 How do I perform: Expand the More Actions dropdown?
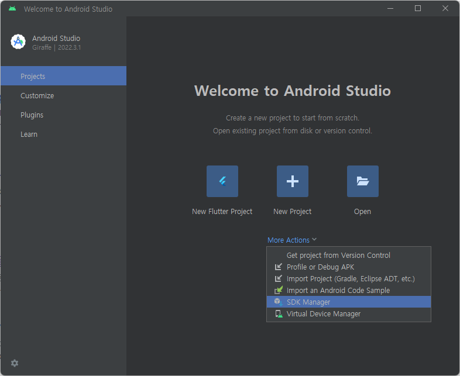(292, 240)
